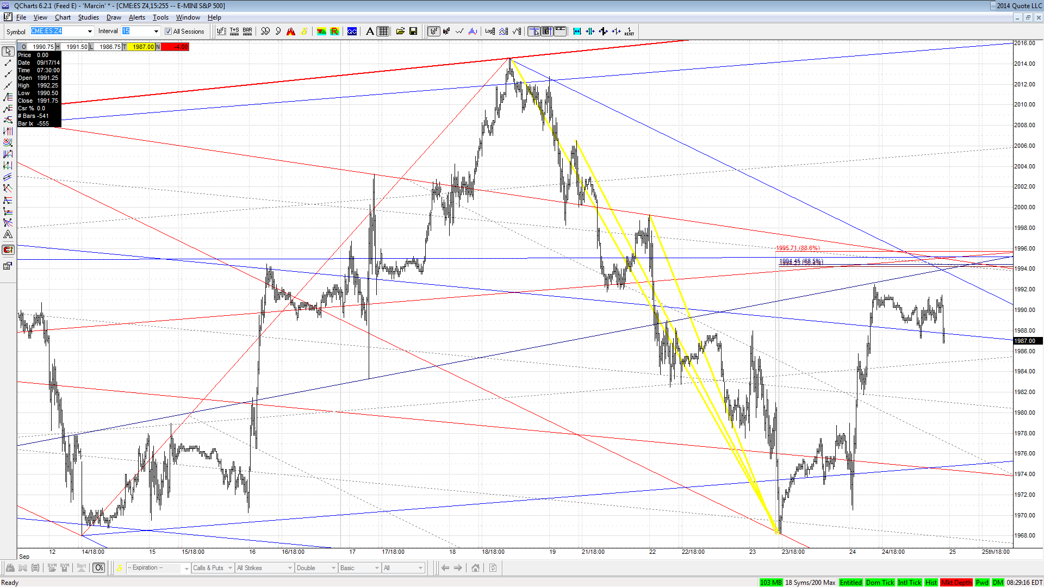Open the Draw menu
1044x587 pixels.
[x=114, y=17]
